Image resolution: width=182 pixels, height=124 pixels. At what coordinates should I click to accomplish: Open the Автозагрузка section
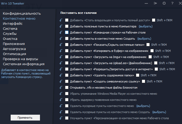pyautogui.click(x=14, y=49)
